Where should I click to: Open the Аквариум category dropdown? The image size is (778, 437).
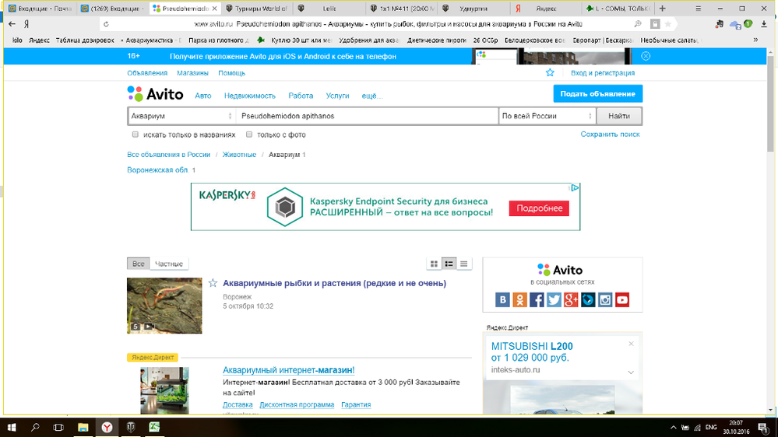point(181,116)
